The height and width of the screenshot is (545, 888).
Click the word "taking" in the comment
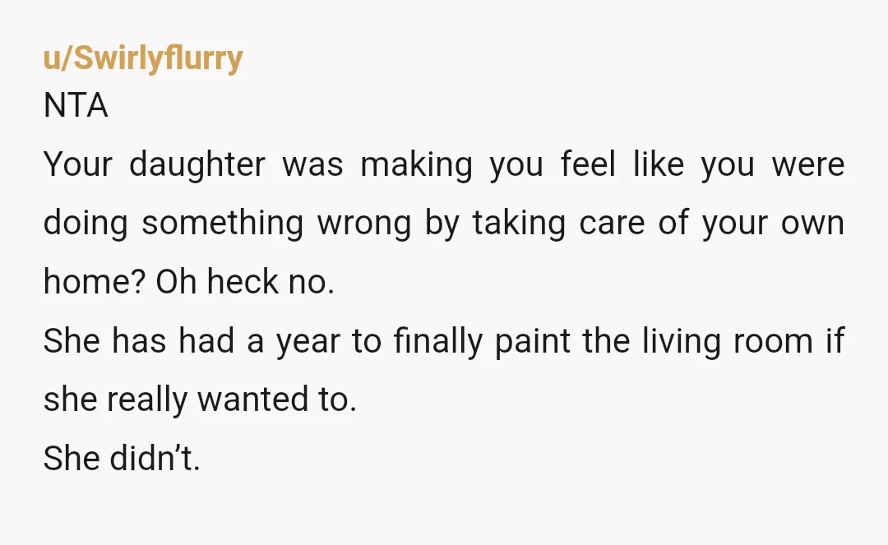click(x=519, y=224)
